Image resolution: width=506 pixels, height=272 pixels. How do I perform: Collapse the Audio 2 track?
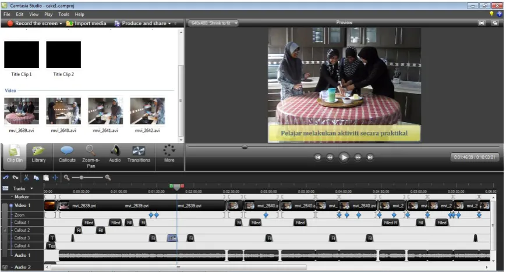pos(11,267)
